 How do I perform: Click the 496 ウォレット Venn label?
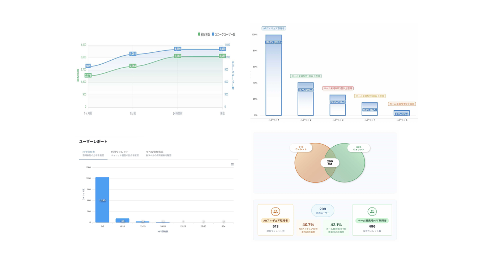358,148
